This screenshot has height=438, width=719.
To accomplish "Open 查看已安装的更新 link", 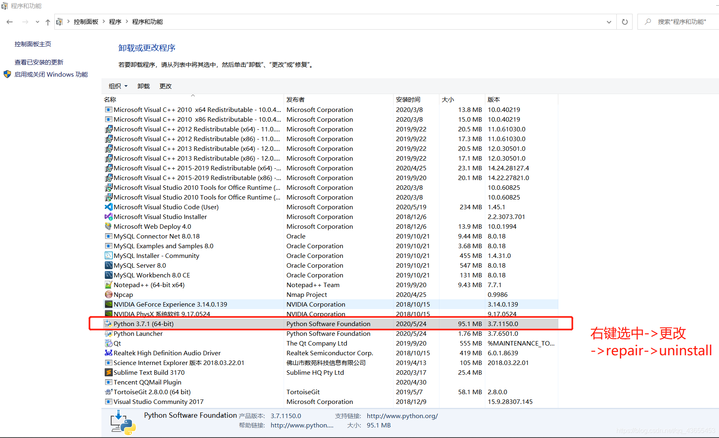I will pyautogui.click(x=39, y=62).
